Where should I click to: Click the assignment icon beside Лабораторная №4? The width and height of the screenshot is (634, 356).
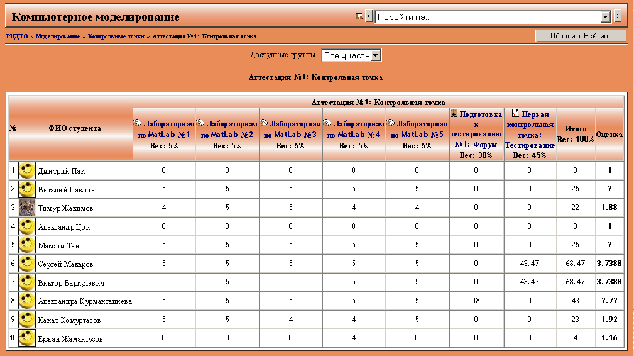coord(327,123)
